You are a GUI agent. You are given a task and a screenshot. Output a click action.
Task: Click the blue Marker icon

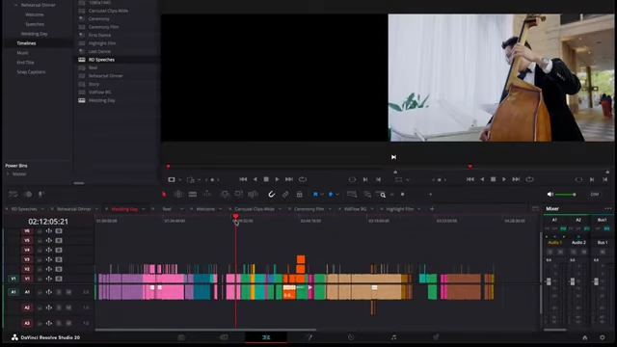tap(331, 194)
